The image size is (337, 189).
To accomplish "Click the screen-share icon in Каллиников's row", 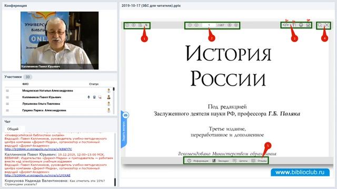I will point(100,97).
